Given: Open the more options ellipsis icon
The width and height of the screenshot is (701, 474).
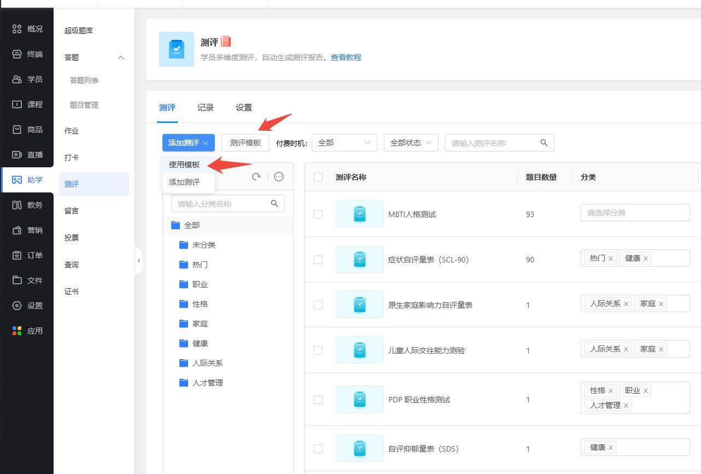Looking at the screenshot, I should (279, 177).
